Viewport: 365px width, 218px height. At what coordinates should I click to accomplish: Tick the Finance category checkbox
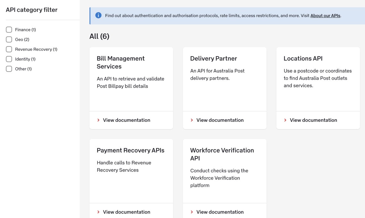click(x=9, y=30)
